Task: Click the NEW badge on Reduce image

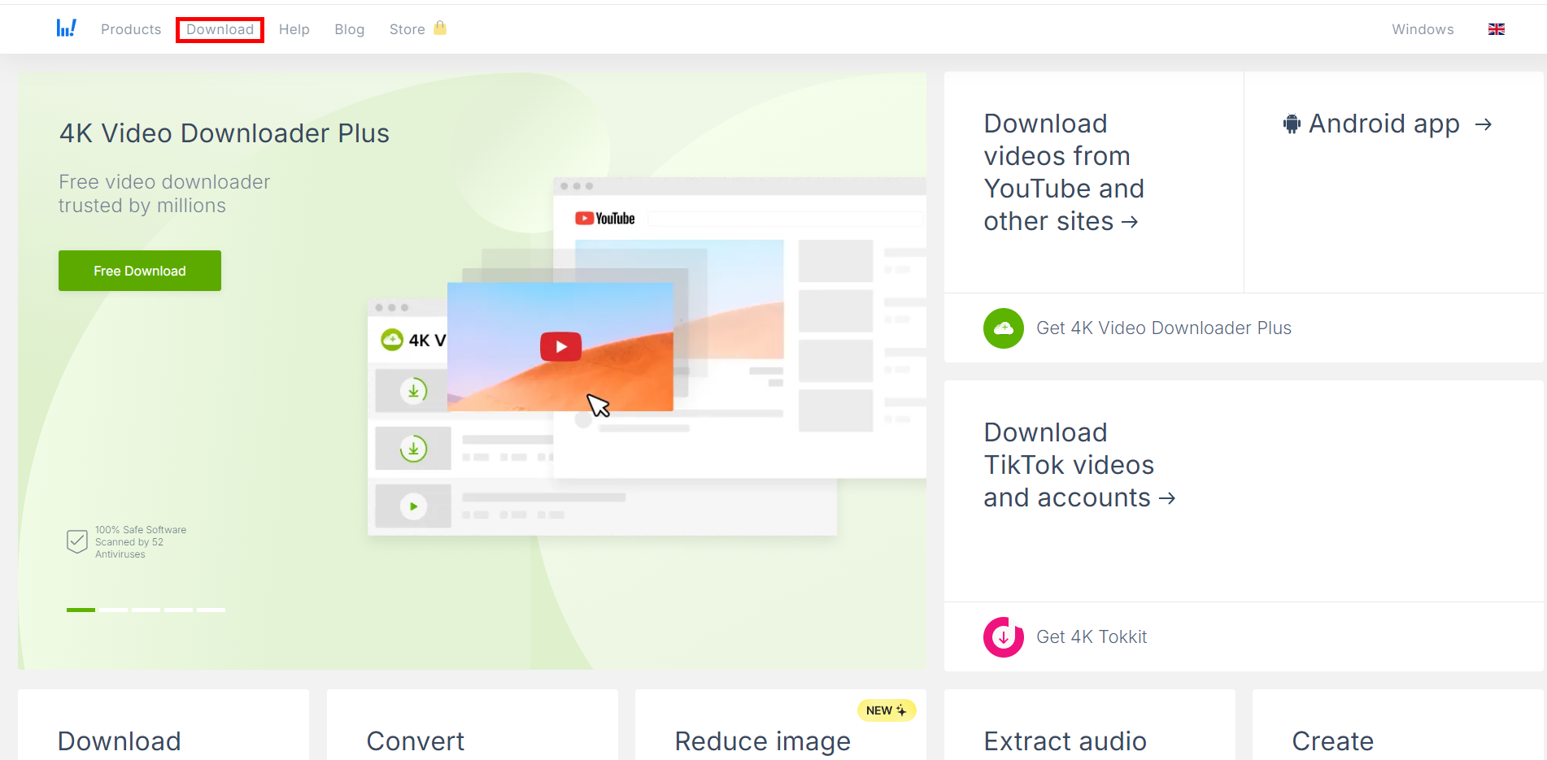Action: click(x=887, y=710)
